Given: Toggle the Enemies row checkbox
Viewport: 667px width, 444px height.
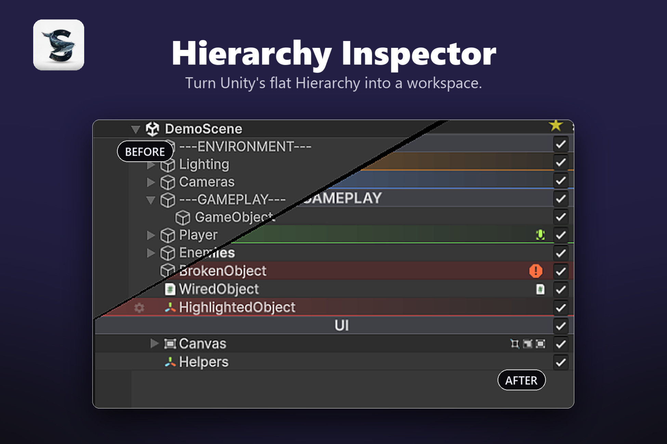Looking at the screenshot, I should pos(561,253).
